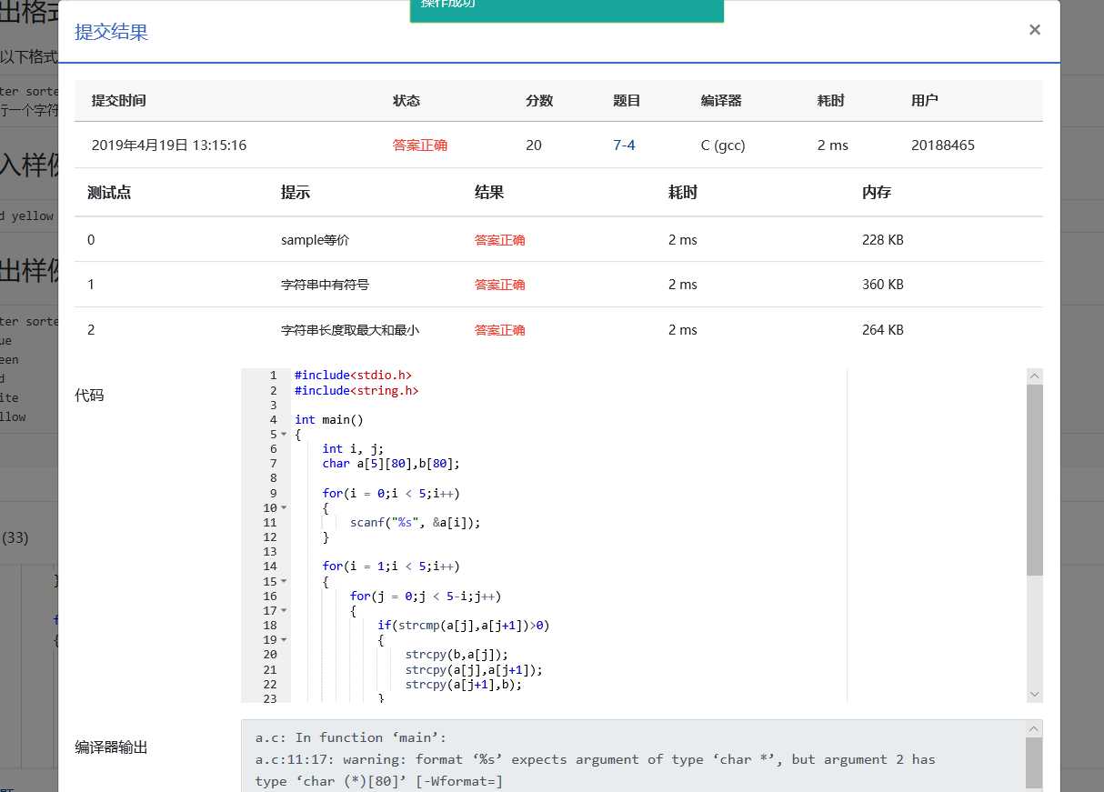Collapse the code fold arrow at line 10
Viewport: 1104px width, 792px height.
click(x=284, y=508)
